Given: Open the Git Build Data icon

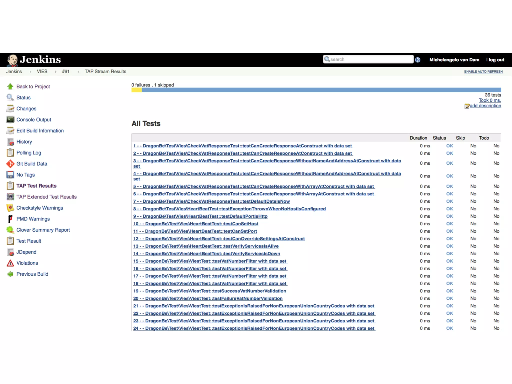Looking at the screenshot, I should [x=10, y=164].
